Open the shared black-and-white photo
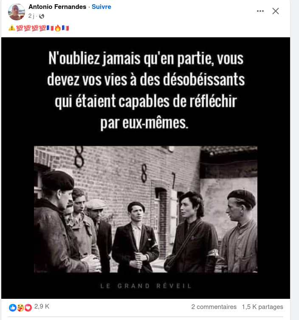This screenshot has height=320, width=299. click(x=145, y=209)
